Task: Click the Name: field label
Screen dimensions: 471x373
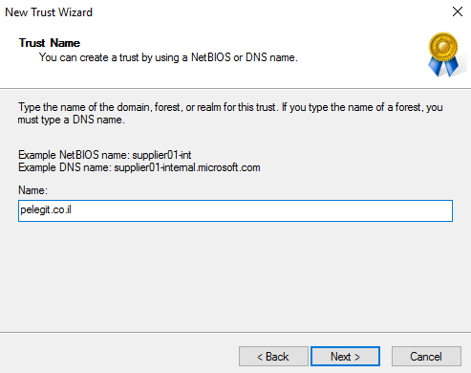Action: 32,190
